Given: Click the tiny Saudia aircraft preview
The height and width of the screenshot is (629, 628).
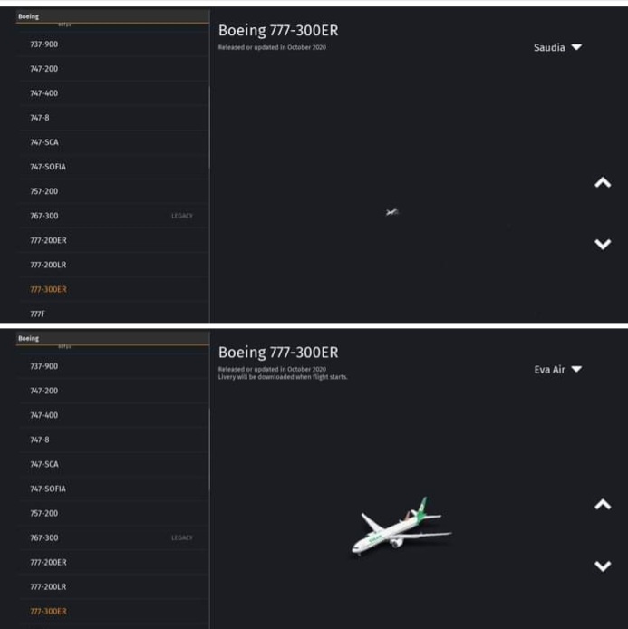Looking at the screenshot, I should click(x=391, y=212).
